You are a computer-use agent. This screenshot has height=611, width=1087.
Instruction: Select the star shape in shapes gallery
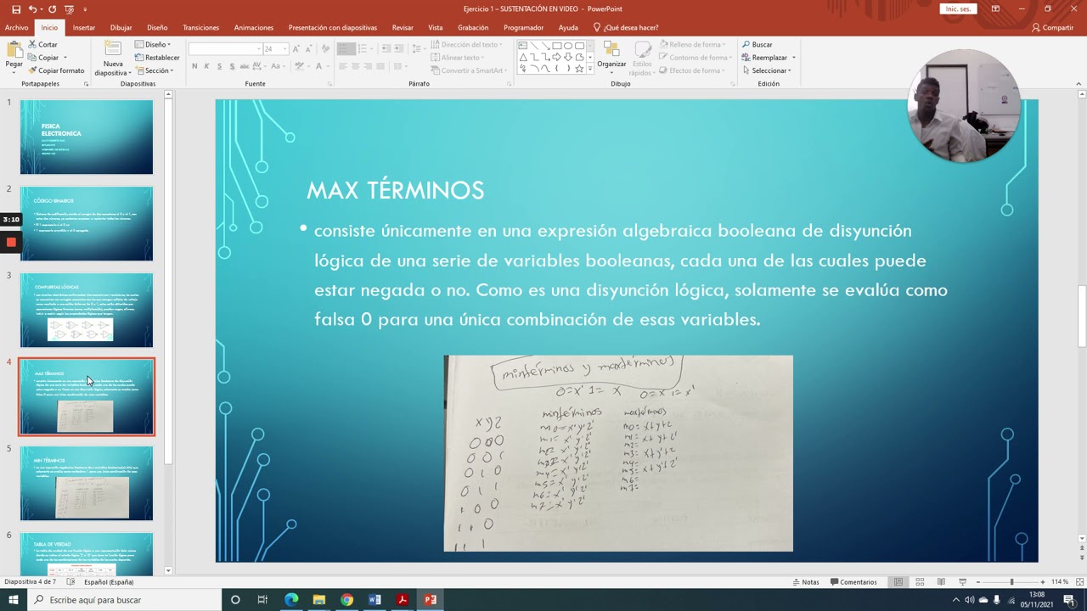[579, 69]
